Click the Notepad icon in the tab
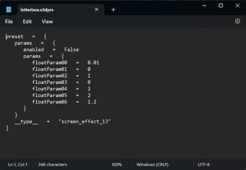This screenshot has width=246, height=170. [9, 10]
